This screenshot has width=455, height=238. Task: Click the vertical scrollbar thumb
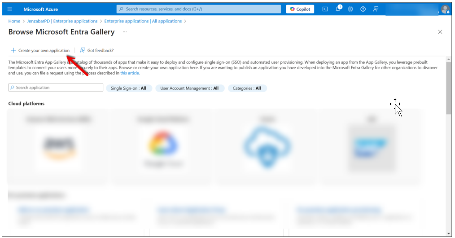coord(448,88)
